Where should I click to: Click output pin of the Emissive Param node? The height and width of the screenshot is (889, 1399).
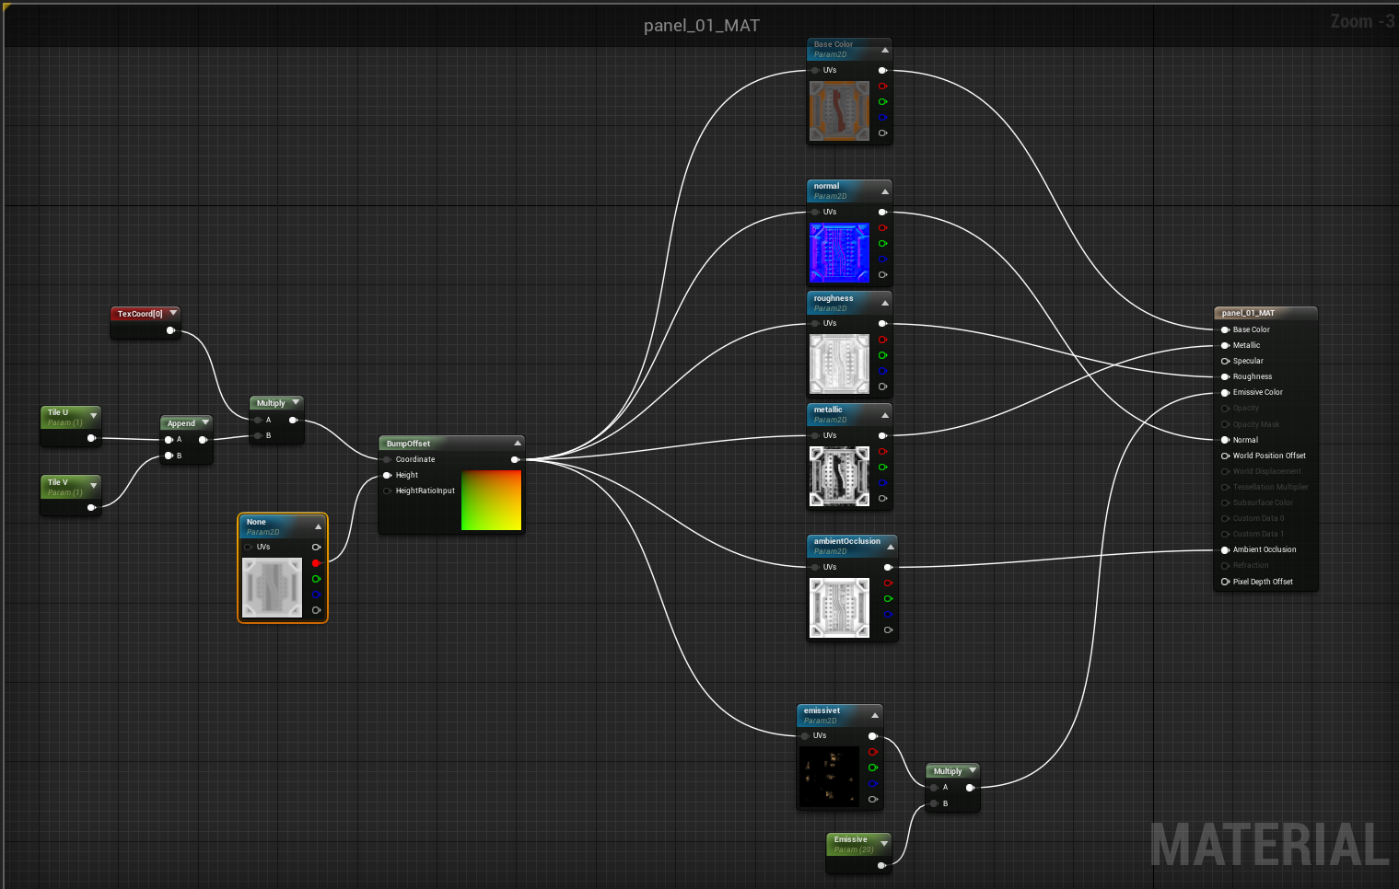pos(881,865)
